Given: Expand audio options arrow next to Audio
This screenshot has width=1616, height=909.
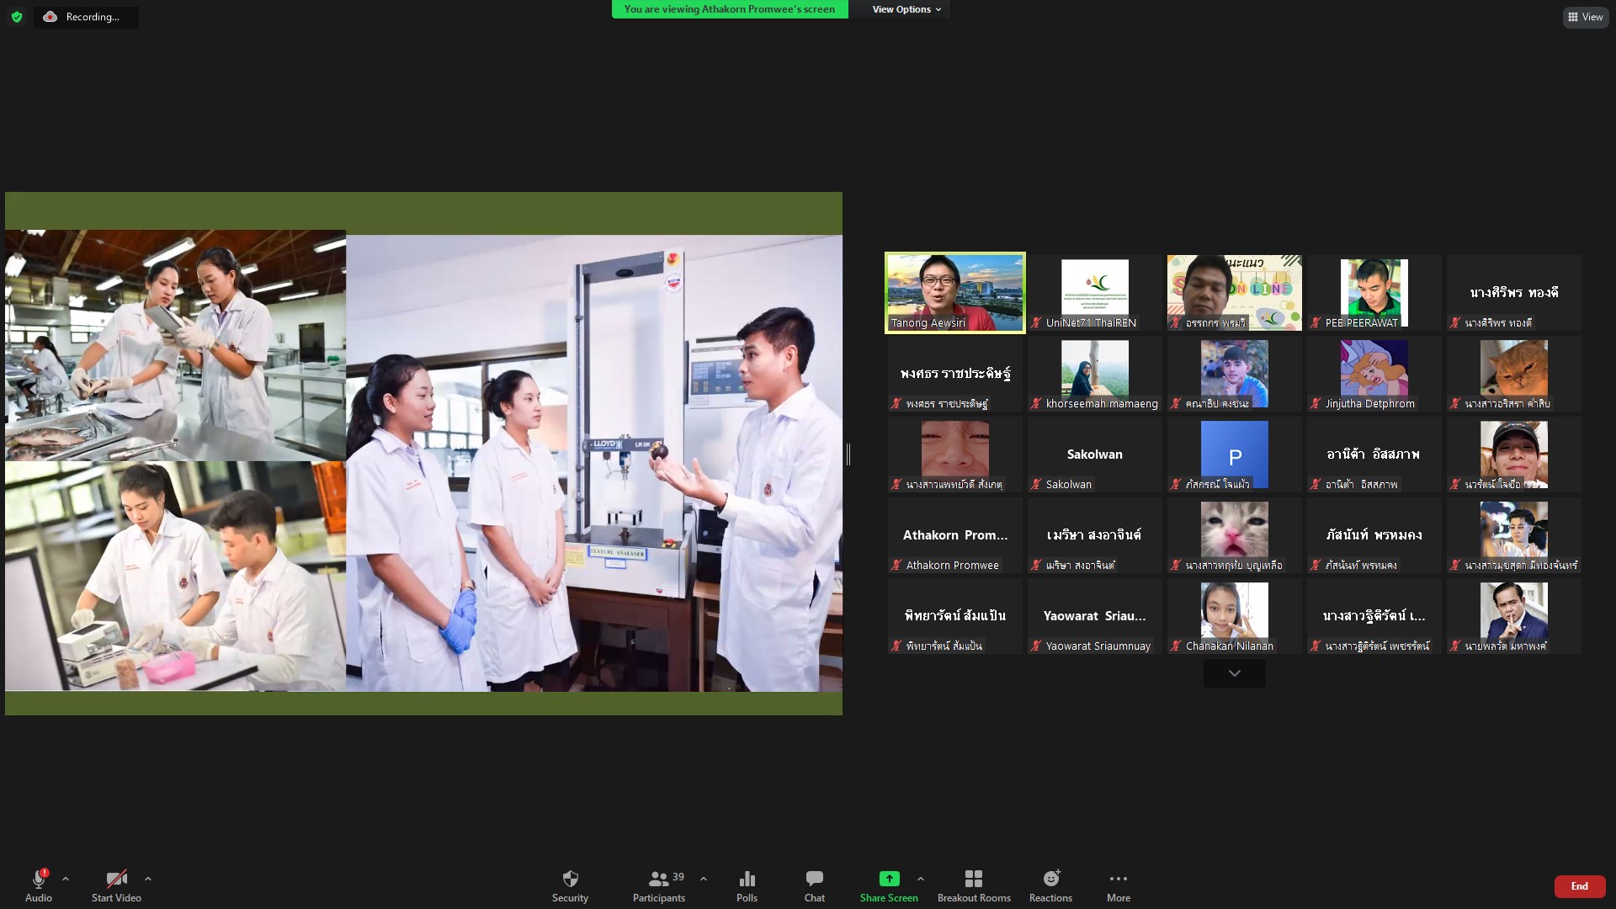Looking at the screenshot, I should tap(66, 879).
